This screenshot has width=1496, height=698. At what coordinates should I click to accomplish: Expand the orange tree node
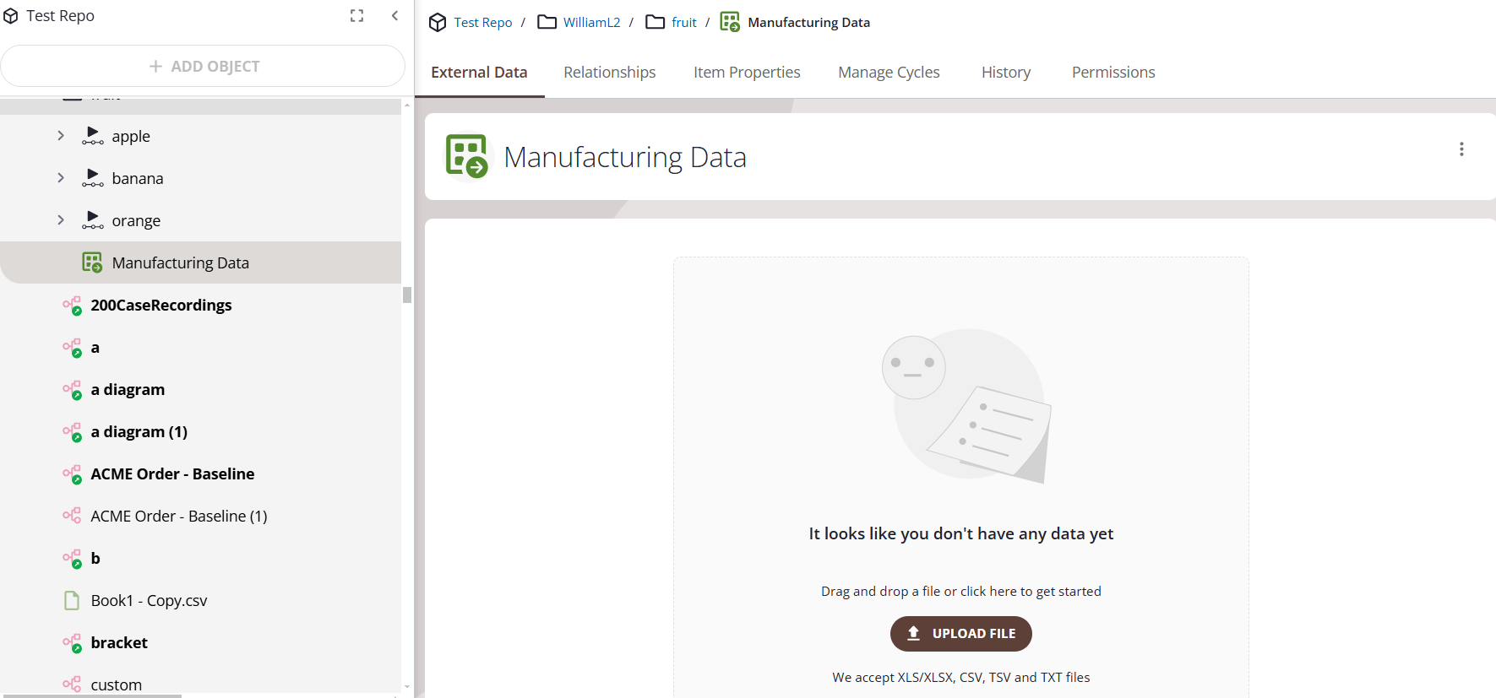[x=61, y=220]
